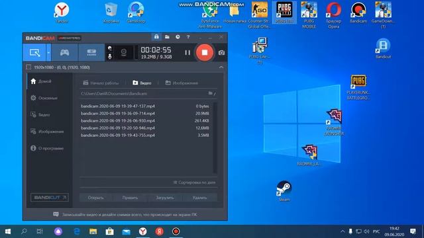Open File Explorer from taskbar
Viewport: 424px width, 238px height.
tap(93, 231)
